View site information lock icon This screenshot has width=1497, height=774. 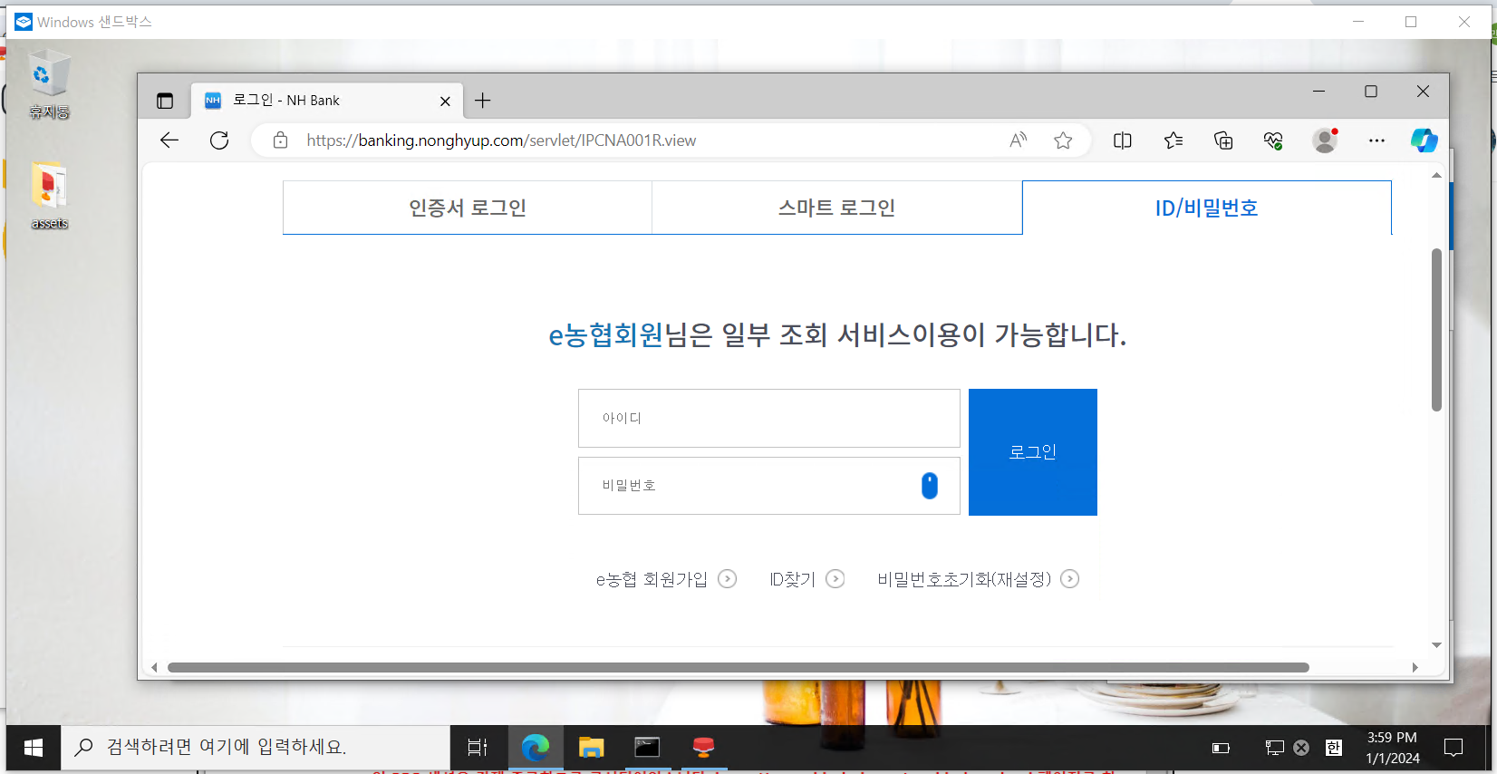point(280,140)
